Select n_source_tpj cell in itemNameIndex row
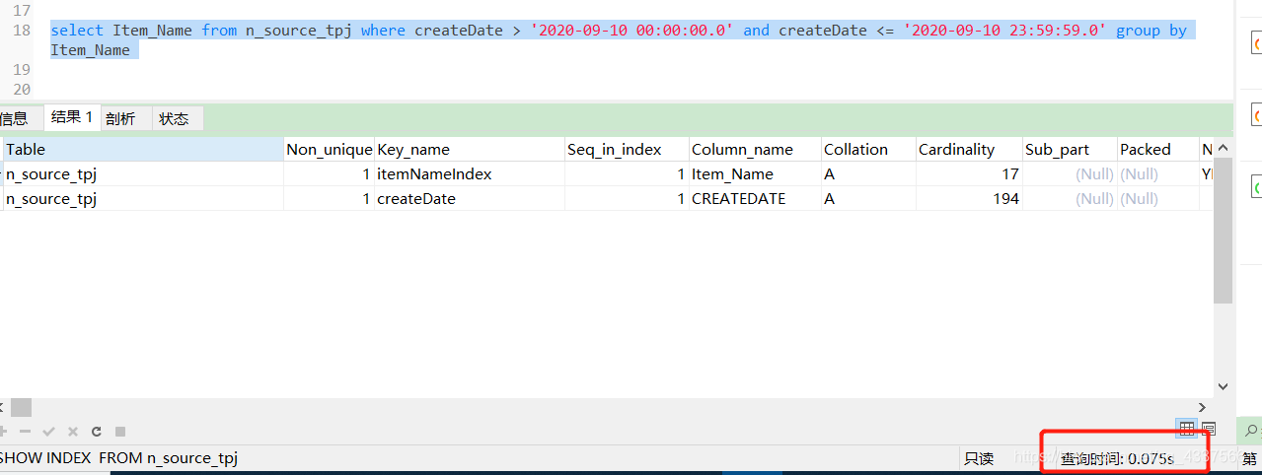Screen dimensions: 1262x475 point(143,173)
